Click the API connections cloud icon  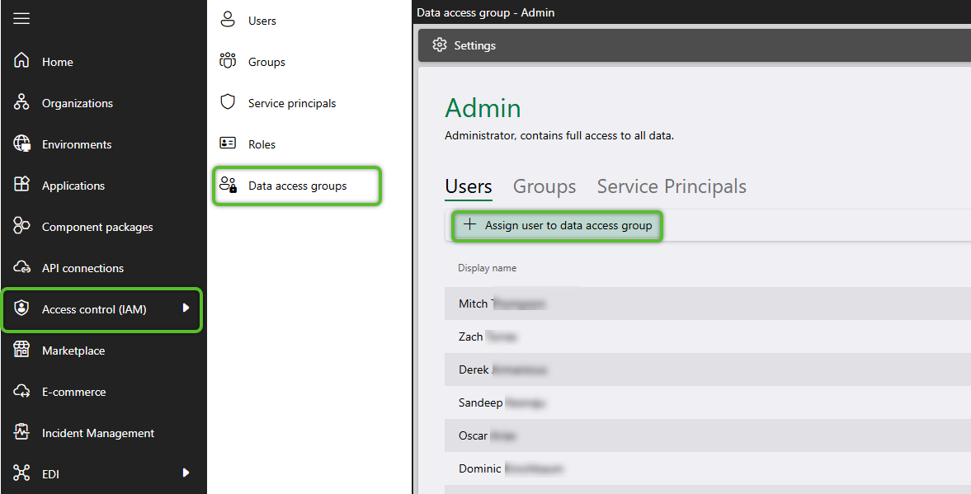(x=22, y=268)
